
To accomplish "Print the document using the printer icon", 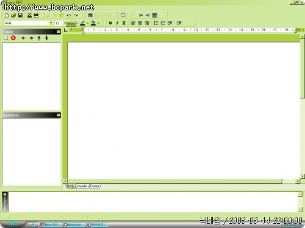I will coord(36,15).
